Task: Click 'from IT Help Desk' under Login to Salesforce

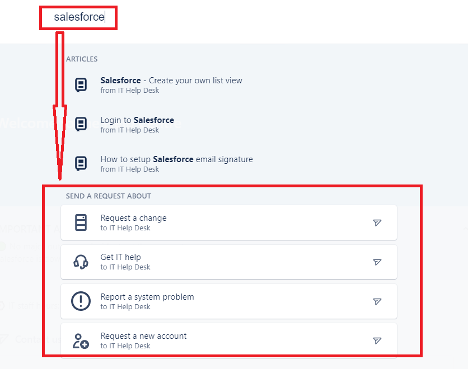Action: 130,130
